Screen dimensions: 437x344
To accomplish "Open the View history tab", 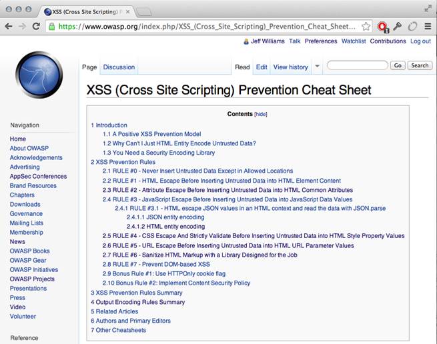I will (x=290, y=67).
